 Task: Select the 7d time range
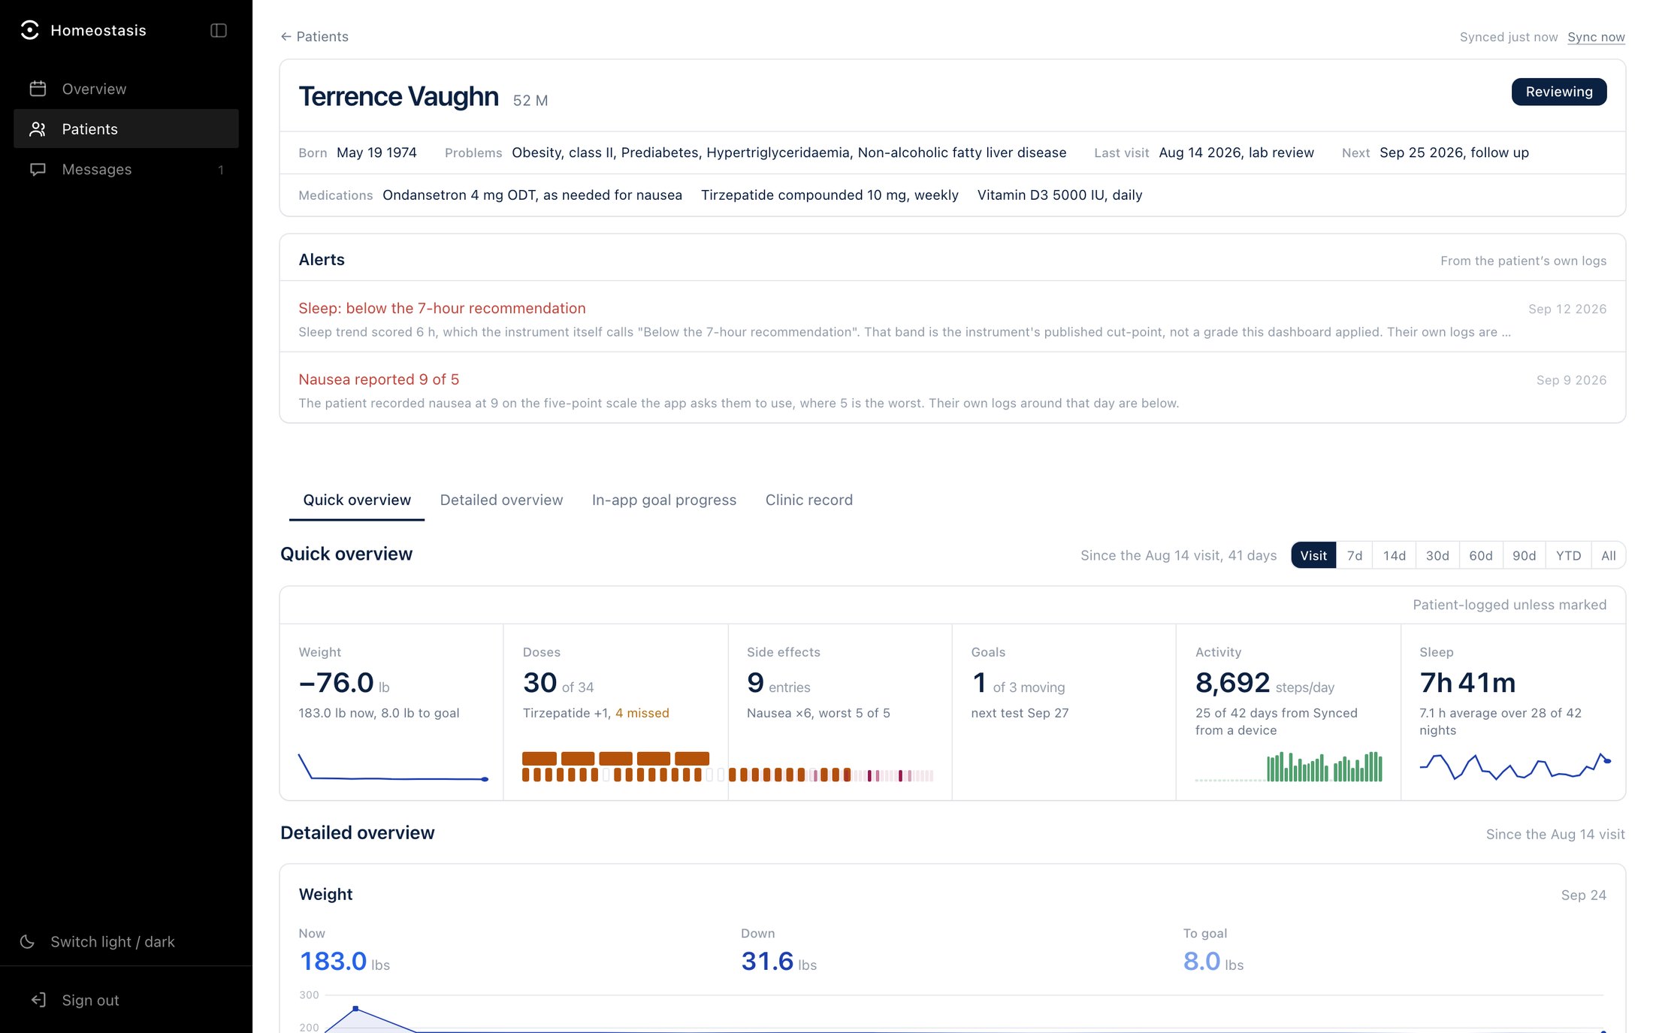pyautogui.click(x=1355, y=555)
